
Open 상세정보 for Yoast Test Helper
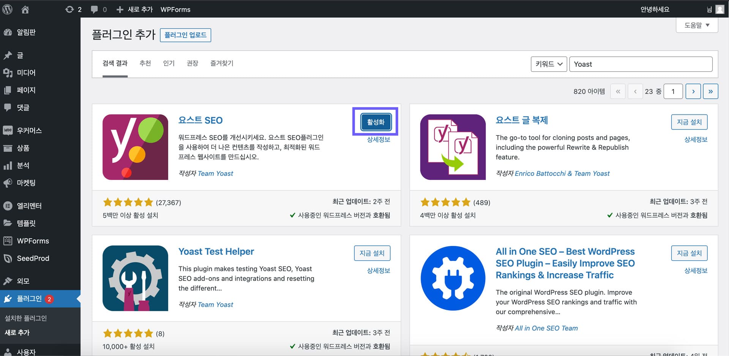tap(379, 271)
